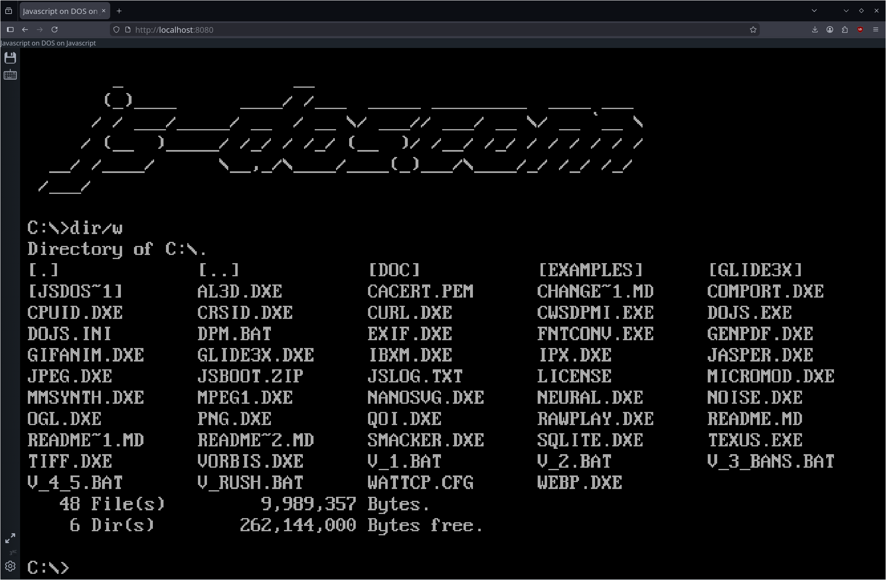886x580 pixels.
Task: Open the downloads icon in browser toolbar
Action: tap(815, 30)
